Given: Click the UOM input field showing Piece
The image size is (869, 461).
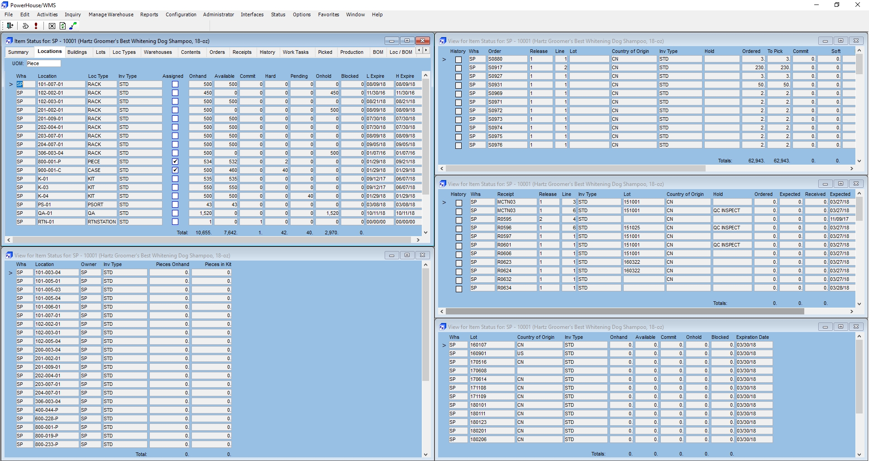Looking at the screenshot, I should point(43,63).
